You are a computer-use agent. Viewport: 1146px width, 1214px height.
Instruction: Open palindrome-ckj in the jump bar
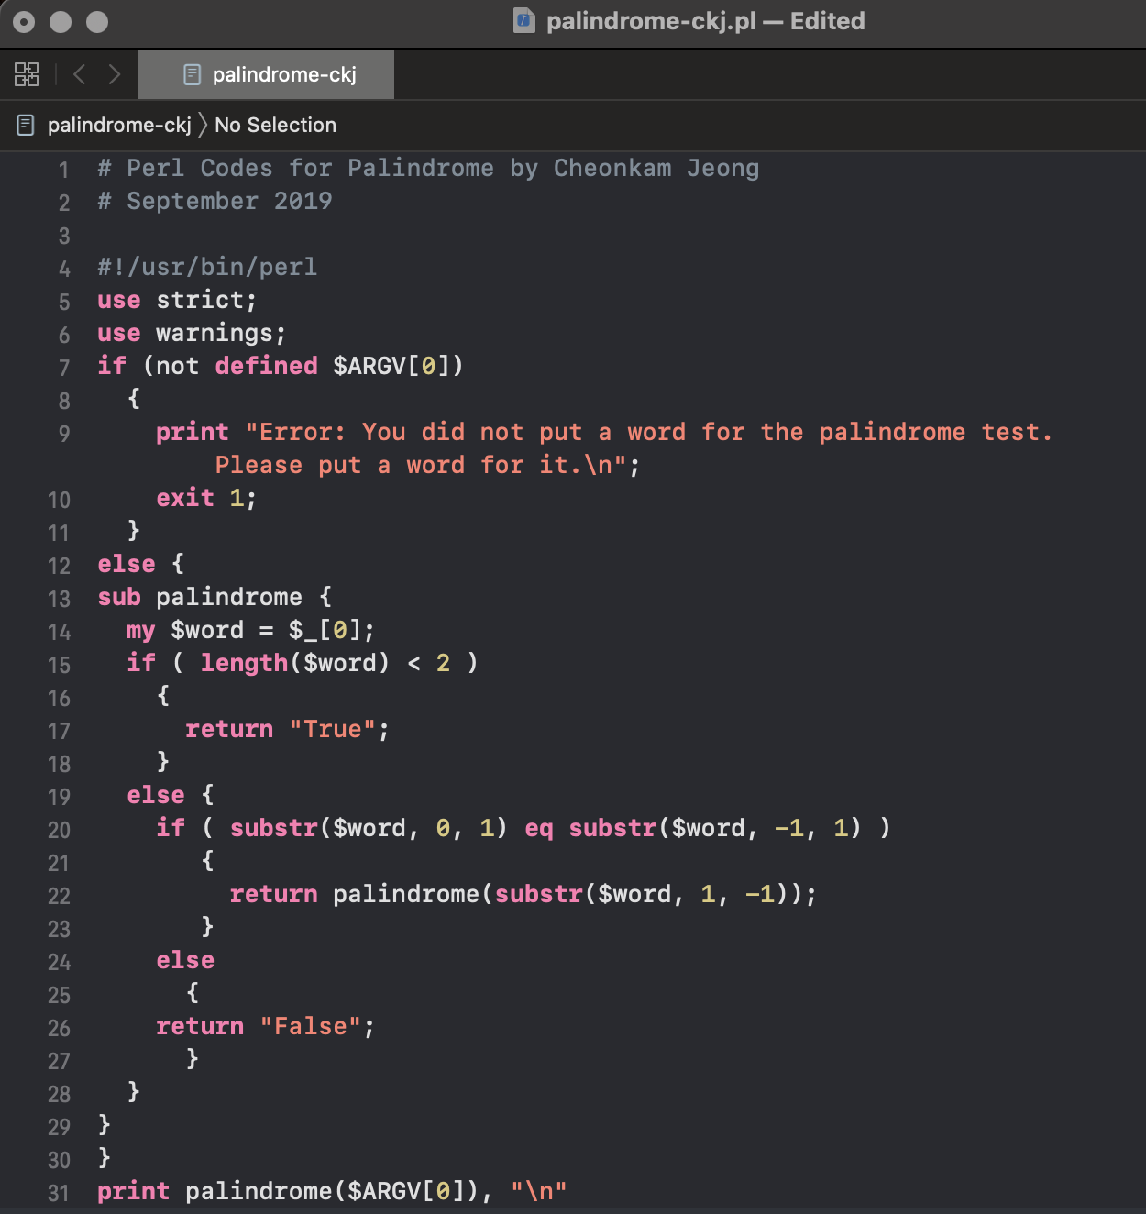(x=119, y=125)
